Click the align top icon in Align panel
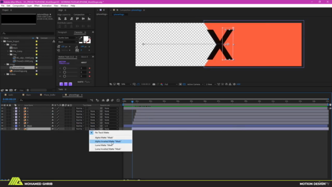Viewport: 332px width, 187px height. 77,19
